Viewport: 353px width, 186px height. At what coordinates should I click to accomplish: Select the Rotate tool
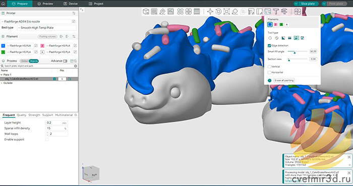[218, 12]
